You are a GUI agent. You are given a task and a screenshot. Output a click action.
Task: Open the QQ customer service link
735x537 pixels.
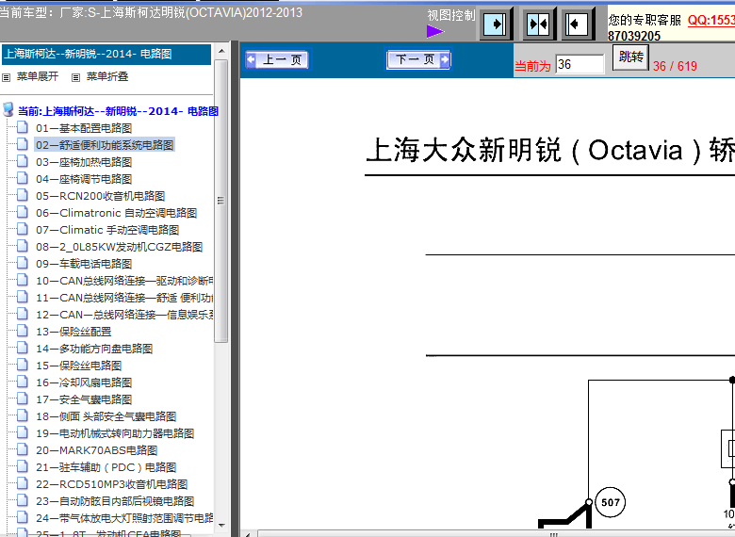(x=711, y=20)
